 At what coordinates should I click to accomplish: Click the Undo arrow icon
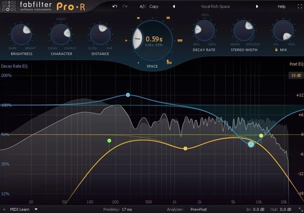[114, 6]
